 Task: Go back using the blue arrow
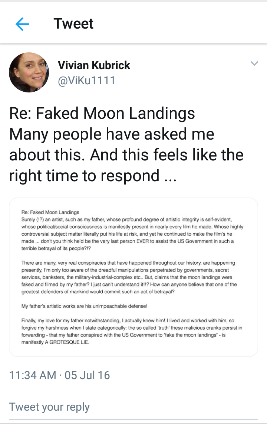pos(22,25)
